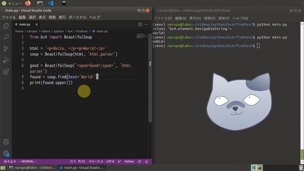
Task: Split the editor to the right
Action: click(140, 24)
